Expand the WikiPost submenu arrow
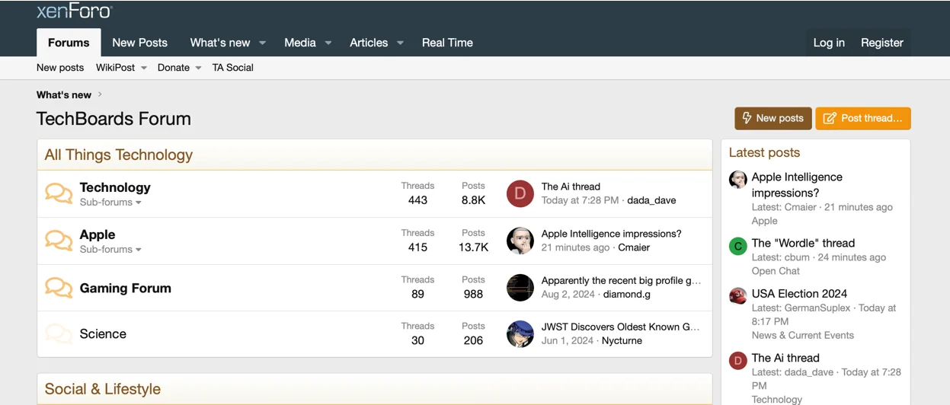 tap(144, 69)
